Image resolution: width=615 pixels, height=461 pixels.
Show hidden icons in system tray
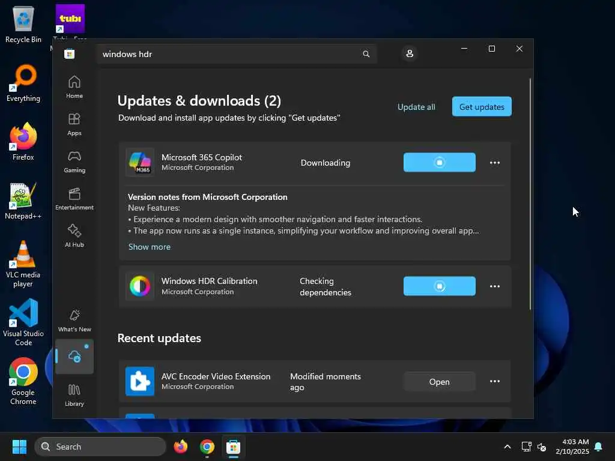507,447
